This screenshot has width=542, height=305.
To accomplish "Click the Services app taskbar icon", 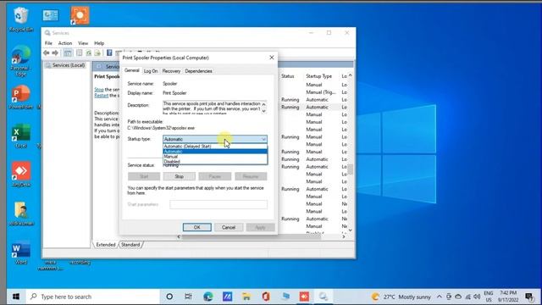I will [324, 297].
